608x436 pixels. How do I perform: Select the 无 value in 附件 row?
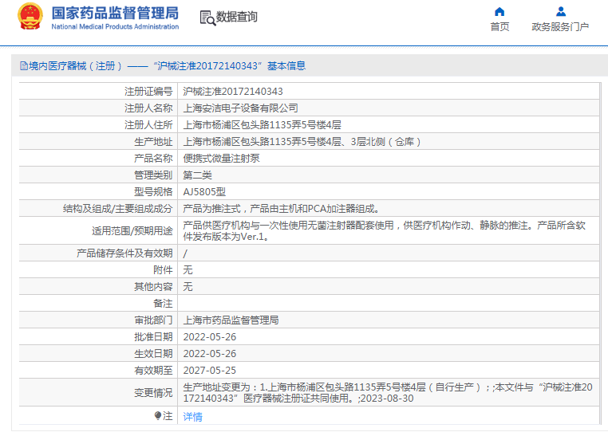[188, 270]
